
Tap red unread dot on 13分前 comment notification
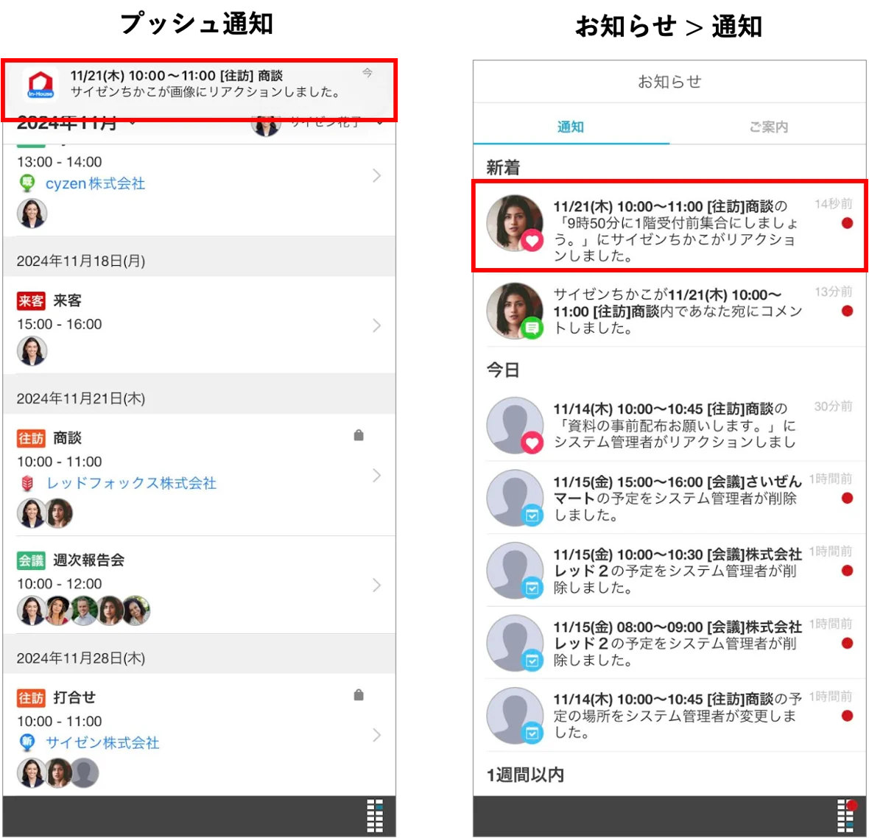[847, 311]
